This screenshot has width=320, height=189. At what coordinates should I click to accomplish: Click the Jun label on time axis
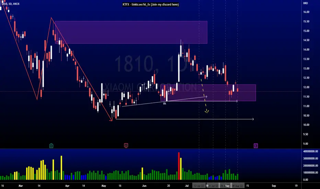(144, 186)
